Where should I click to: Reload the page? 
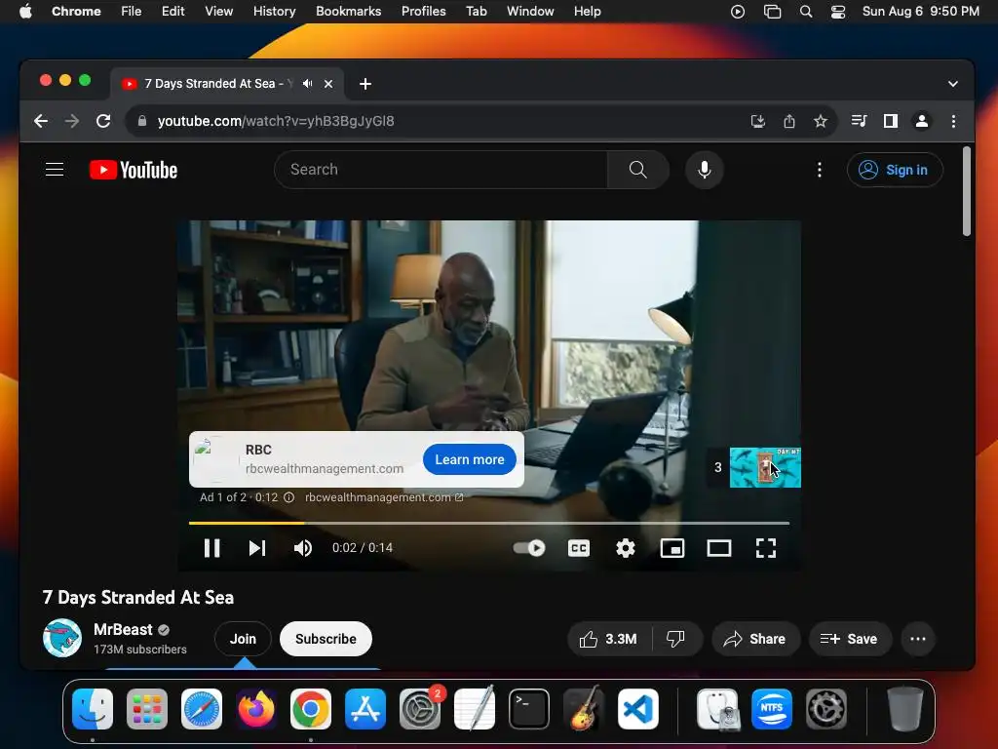103,121
